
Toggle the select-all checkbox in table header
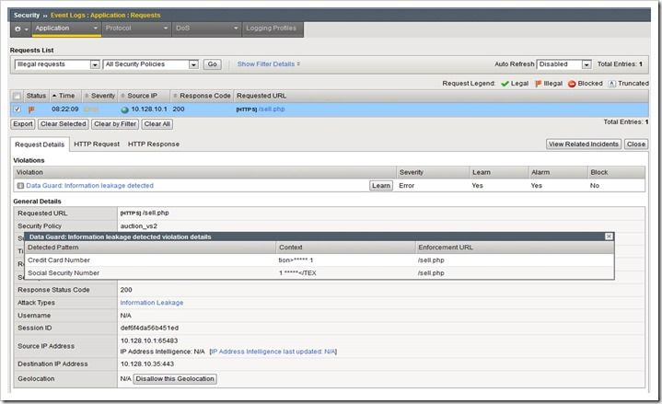click(17, 96)
